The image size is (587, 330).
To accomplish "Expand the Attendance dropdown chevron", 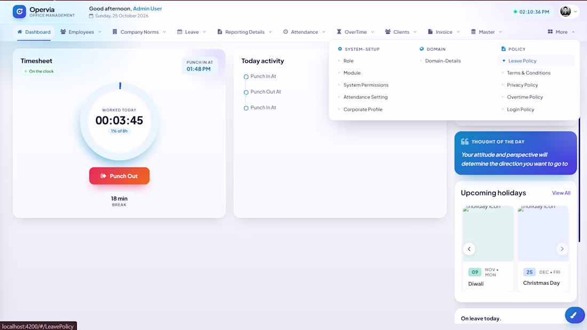I will click(x=324, y=32).
